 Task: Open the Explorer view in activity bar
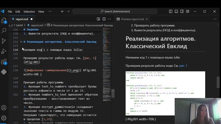click(x=4, y=21)
